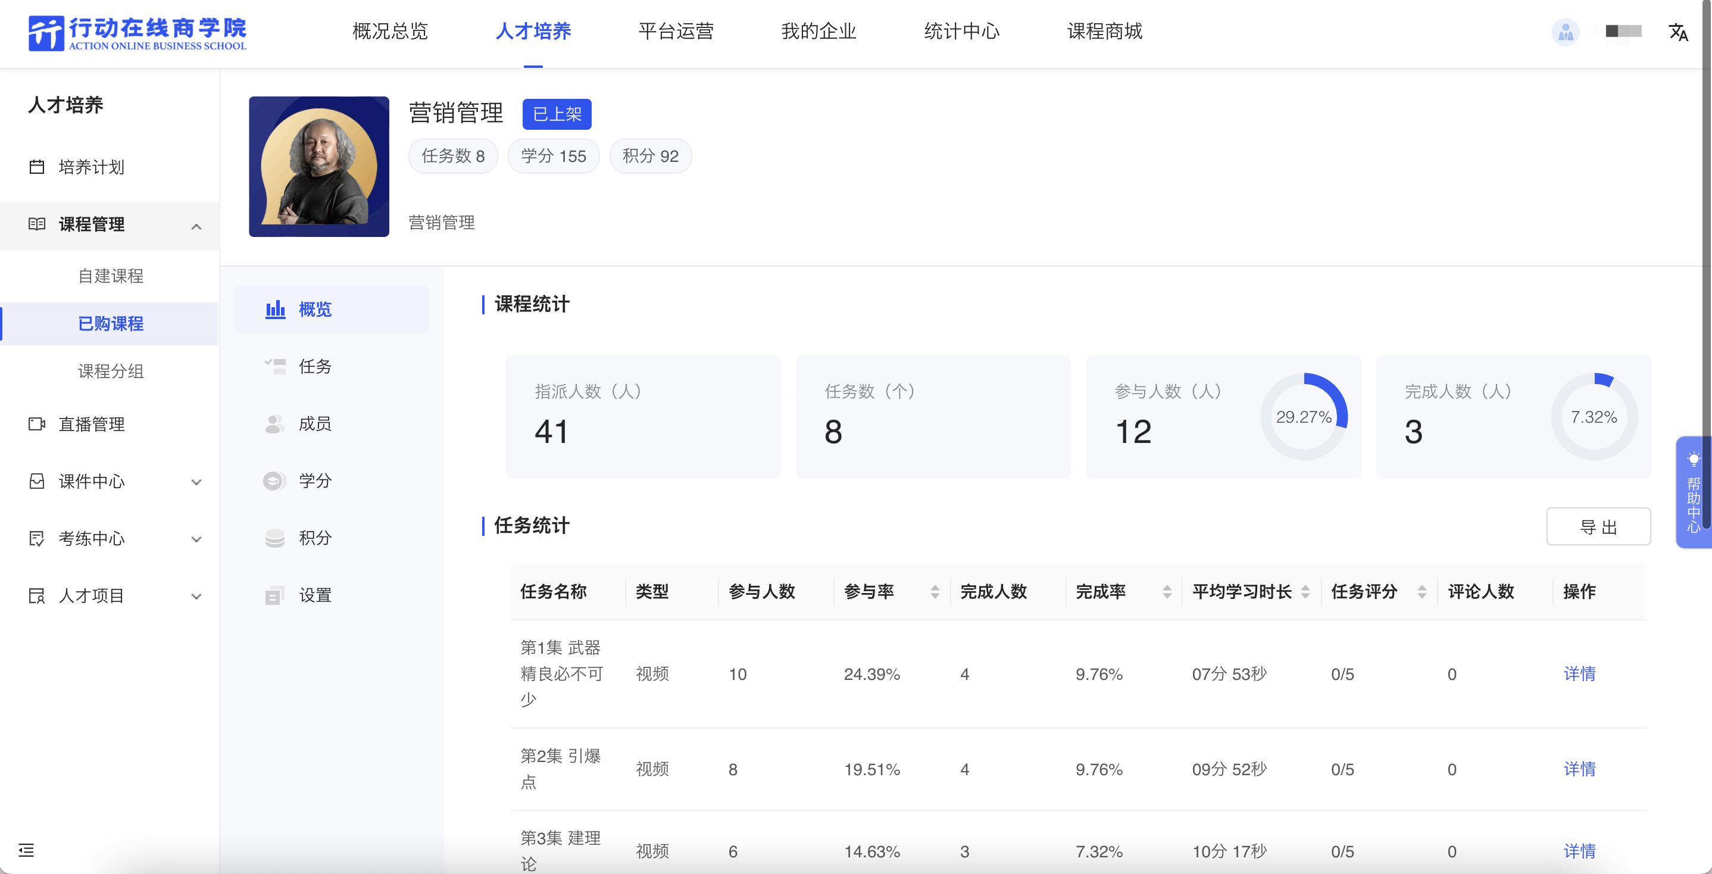Click the 课件中心 inbox icon
The width and height of the screenshot is (1712, 874).
point(38,481)
